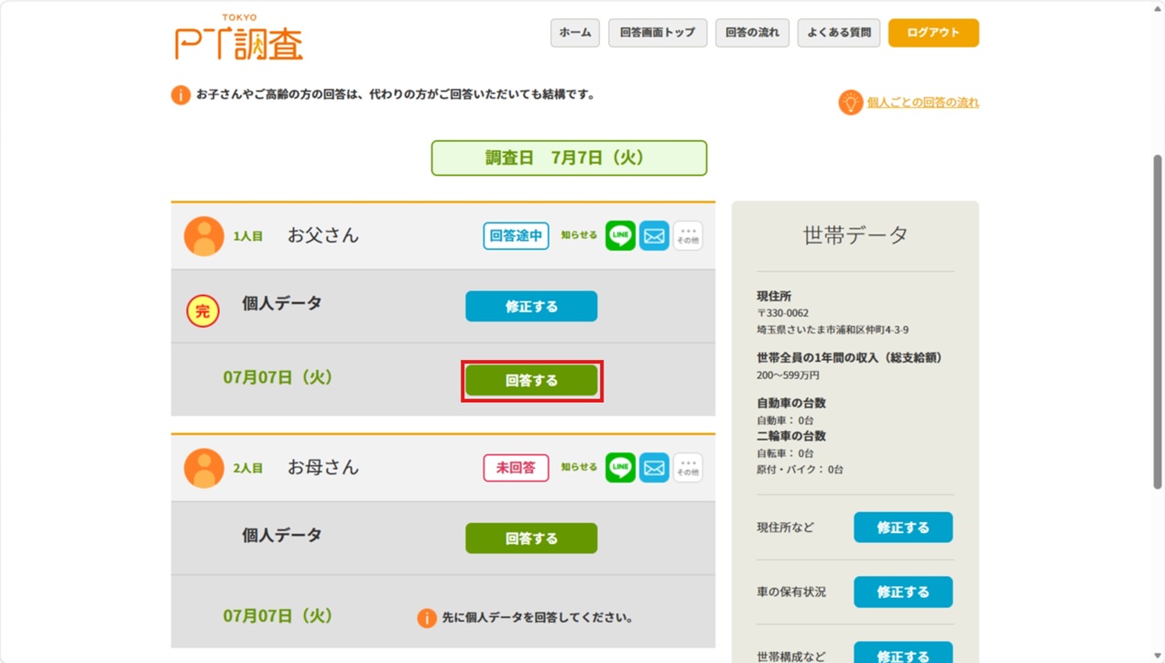Open その他 options for お父さん
The image size is (1165, 663).
tap(688, 235)
